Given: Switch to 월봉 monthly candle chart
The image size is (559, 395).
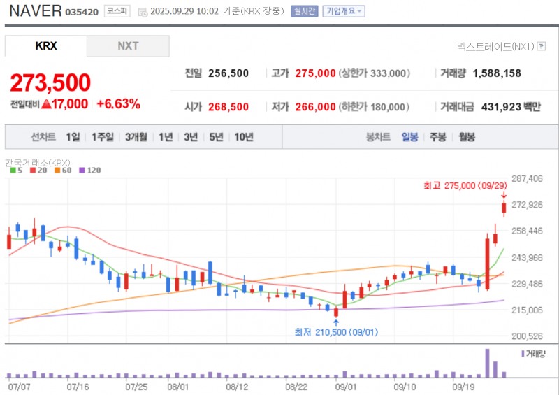Looking at the screenshot, I should [x=467, y=137].
